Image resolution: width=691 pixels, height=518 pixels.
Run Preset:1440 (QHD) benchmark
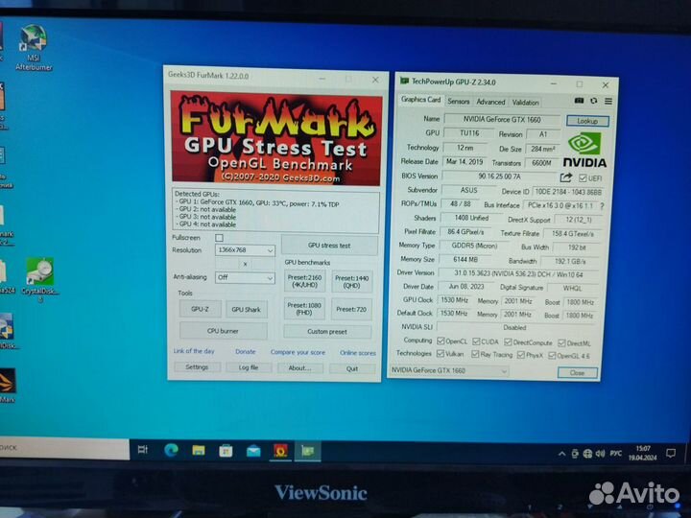pyautogui.click(x=351, y=281)
